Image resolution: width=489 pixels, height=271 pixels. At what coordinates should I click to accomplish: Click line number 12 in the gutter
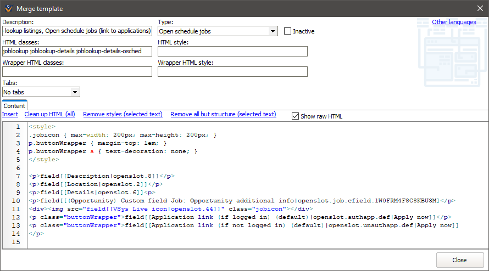tap(17, 217)
